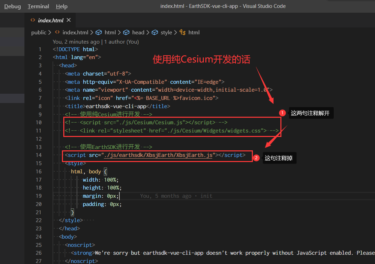Click line number 19 in the gutter

point(39,196)
